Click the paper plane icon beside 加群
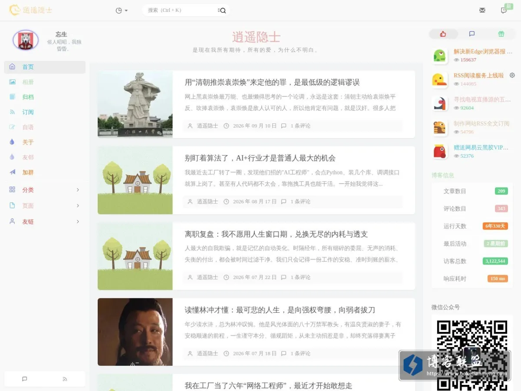This screenshot has height=391, width=521. click(12, 172)
